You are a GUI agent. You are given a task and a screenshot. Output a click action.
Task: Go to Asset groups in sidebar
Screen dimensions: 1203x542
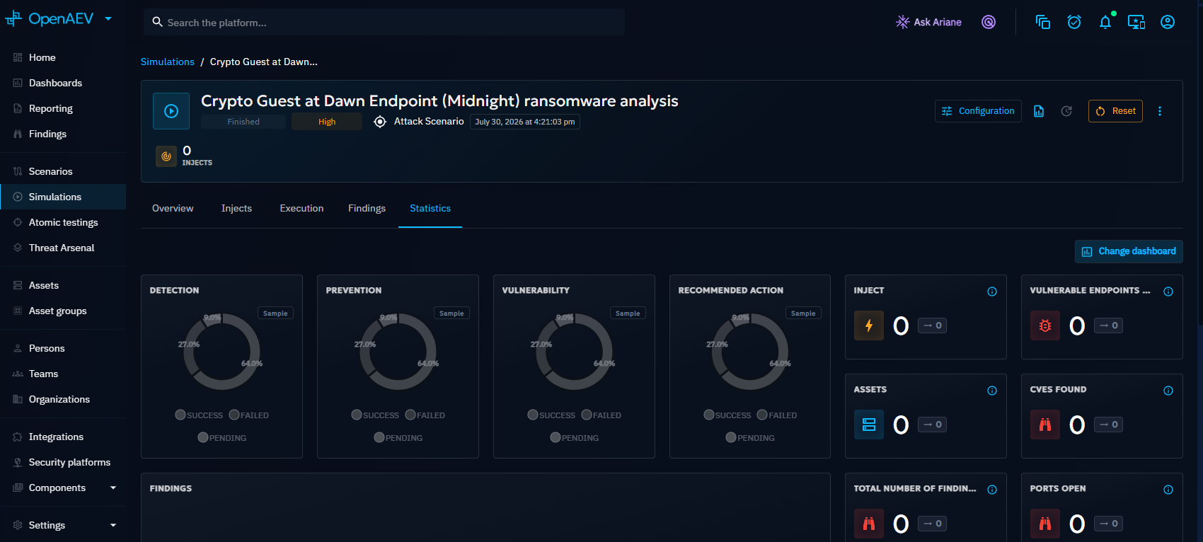[63, 311]
